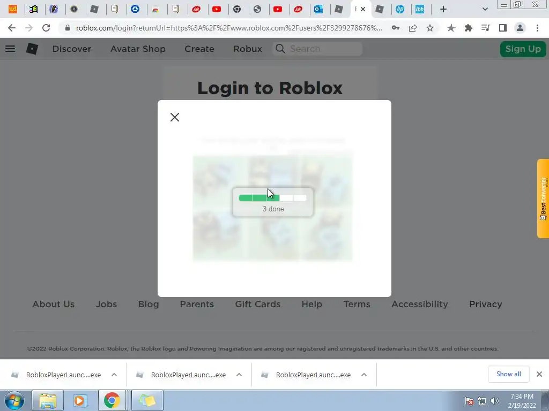The height and width of the screenshot is (411, 549).
Task: Switch to the blue circle A tab
Action: pyautogui.click(x=135, y=9)
